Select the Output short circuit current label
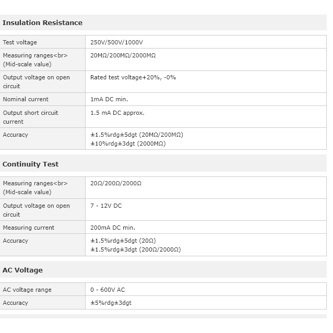This screenshot has width=333, height=333. [30, 117]
